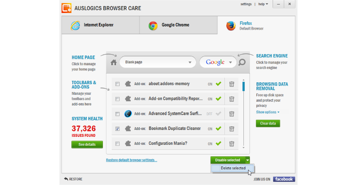
Task: Select the Firefox Default Browser tab
Action: [256, 25]
